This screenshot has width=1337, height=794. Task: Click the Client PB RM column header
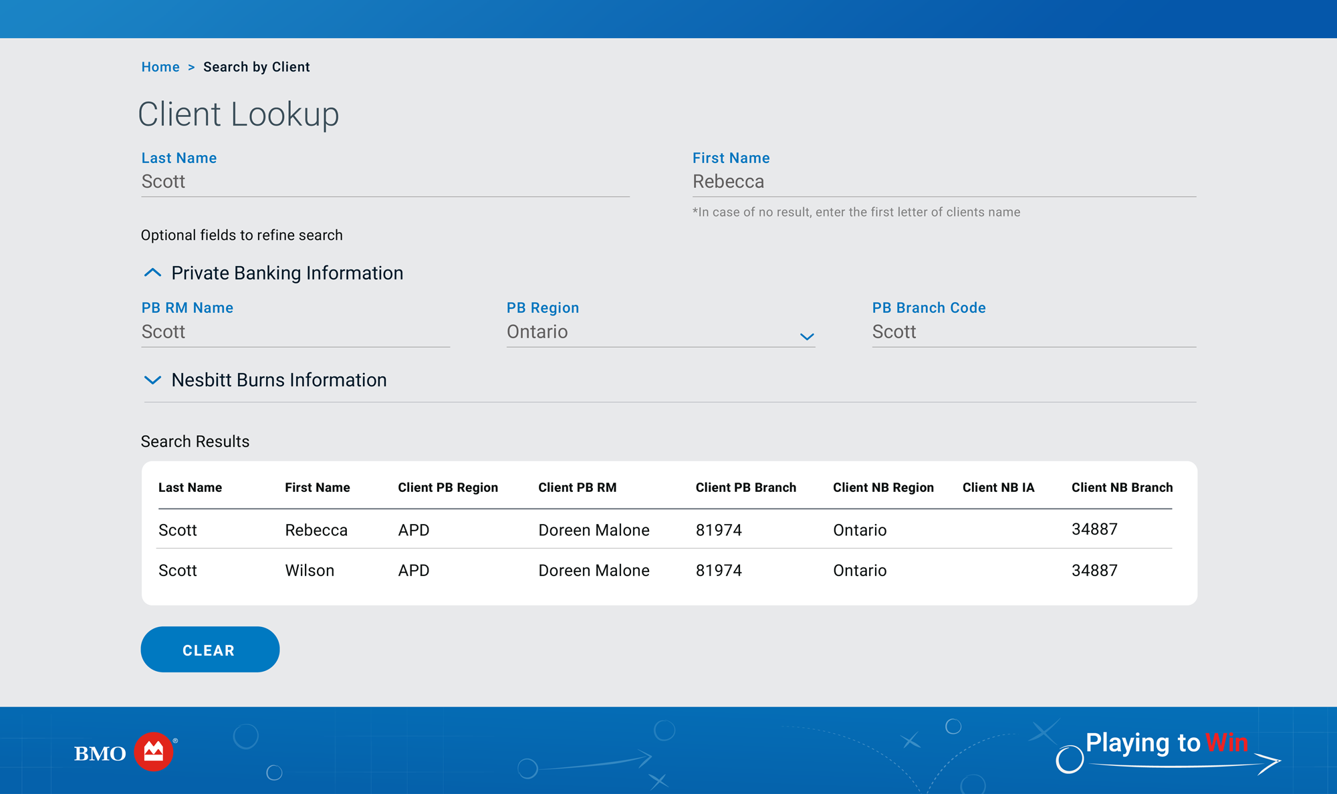click(577, 487)
